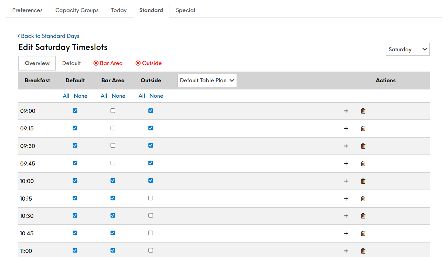
Task: Switch to the Capacity Groups tab
Action: (77, 10)
